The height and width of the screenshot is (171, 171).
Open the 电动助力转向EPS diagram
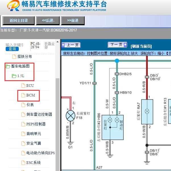pyautogui.click(x=41, y=153)
